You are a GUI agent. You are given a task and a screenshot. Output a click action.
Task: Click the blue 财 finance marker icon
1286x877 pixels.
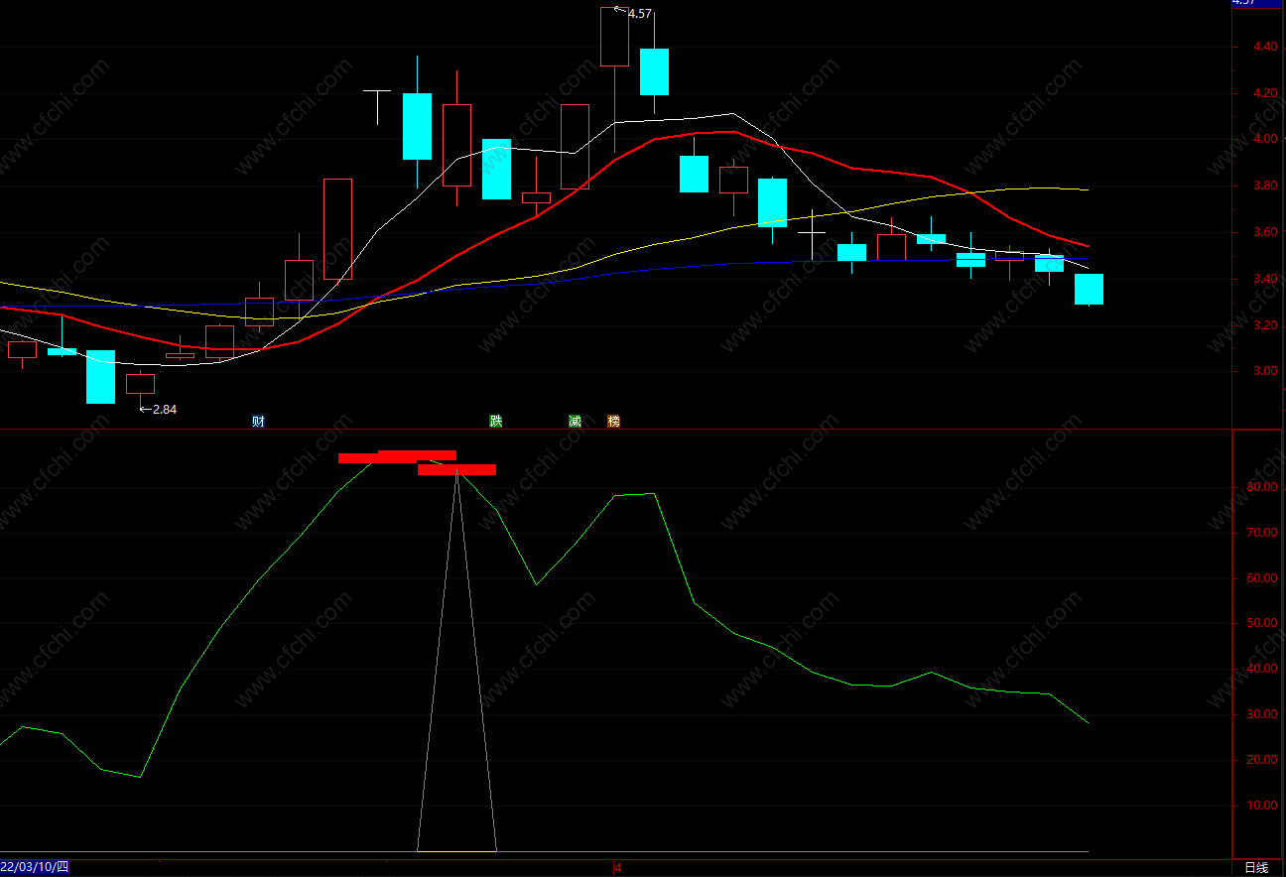pos(258,421)
